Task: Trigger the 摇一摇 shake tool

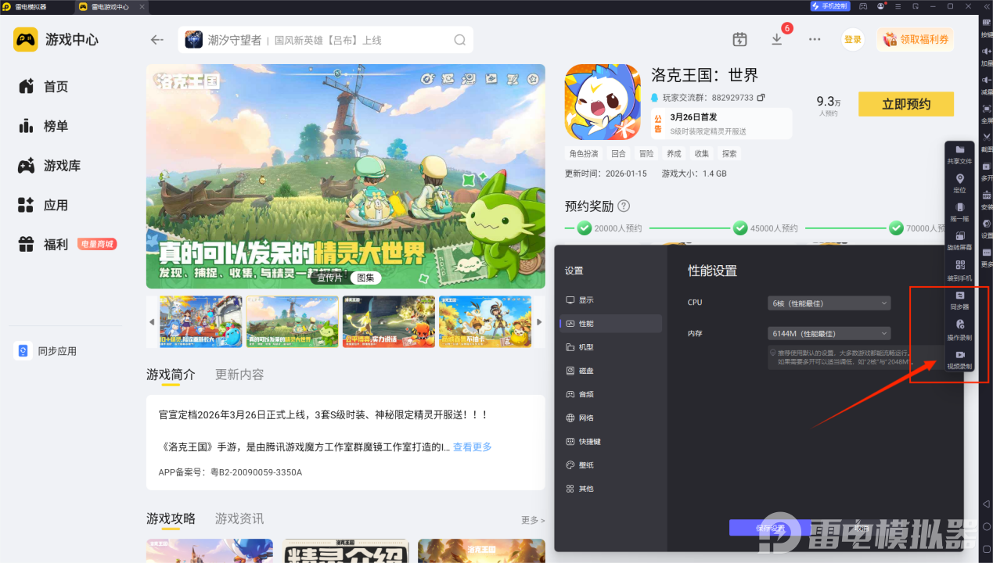Action: 959,212
